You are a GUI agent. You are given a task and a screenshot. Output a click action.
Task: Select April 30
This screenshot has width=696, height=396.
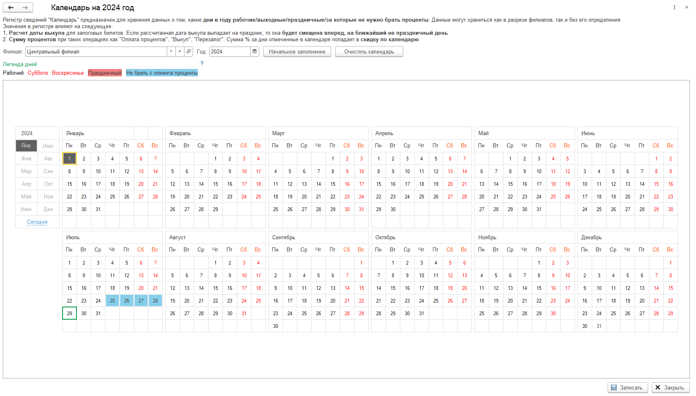point(393,209)
